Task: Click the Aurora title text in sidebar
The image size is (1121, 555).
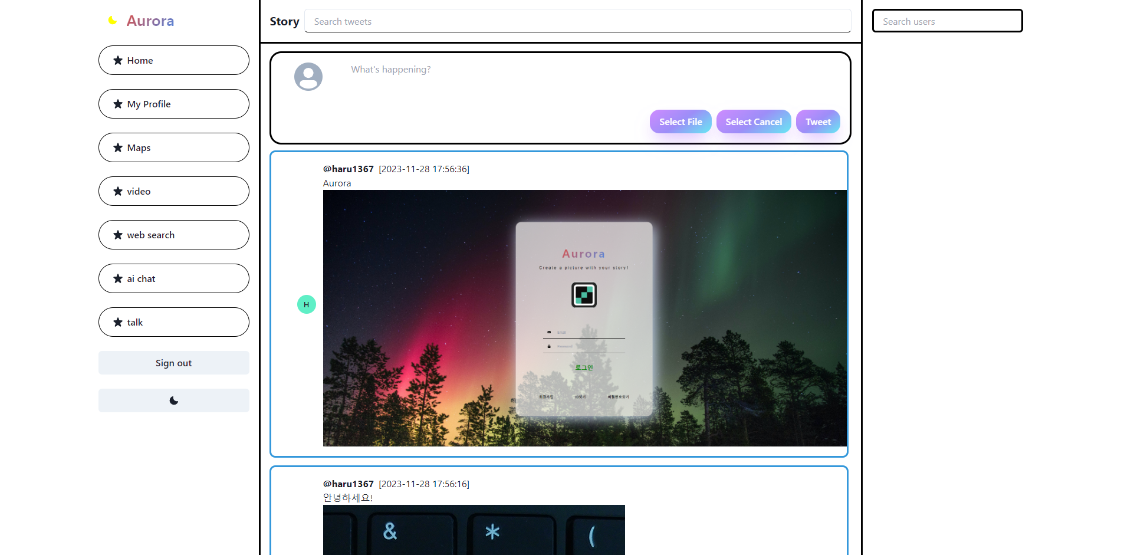Action: (150, 21)
